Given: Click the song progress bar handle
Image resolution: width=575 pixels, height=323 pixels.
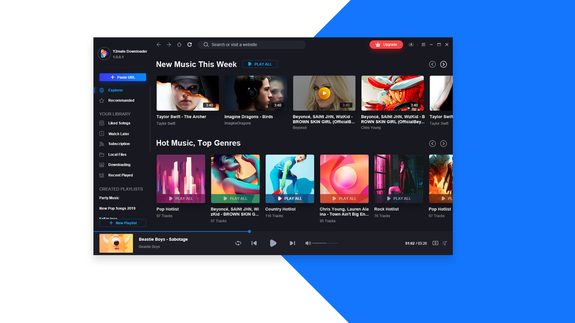Looking at the screenshot, I should [250, 231].
